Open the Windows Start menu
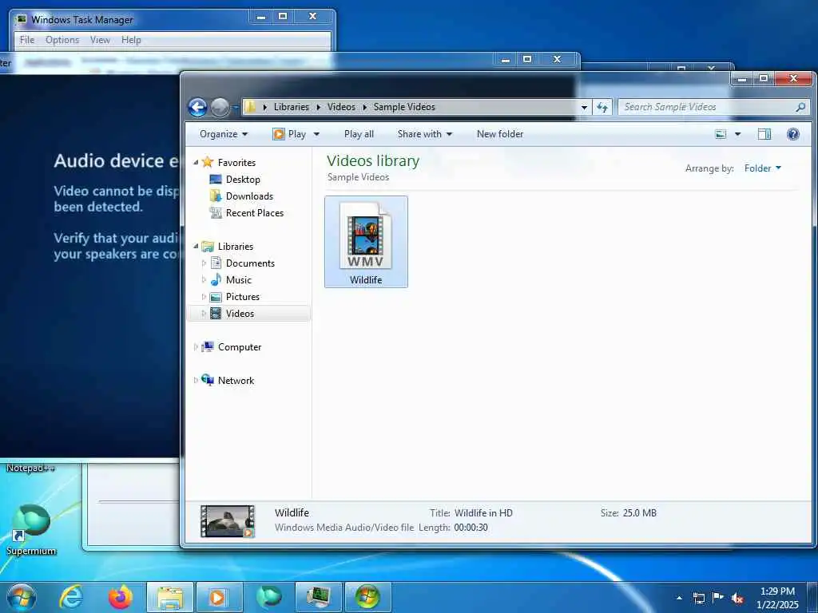The height and width of the screenshot is (613, 818). (x=22, y=597)
